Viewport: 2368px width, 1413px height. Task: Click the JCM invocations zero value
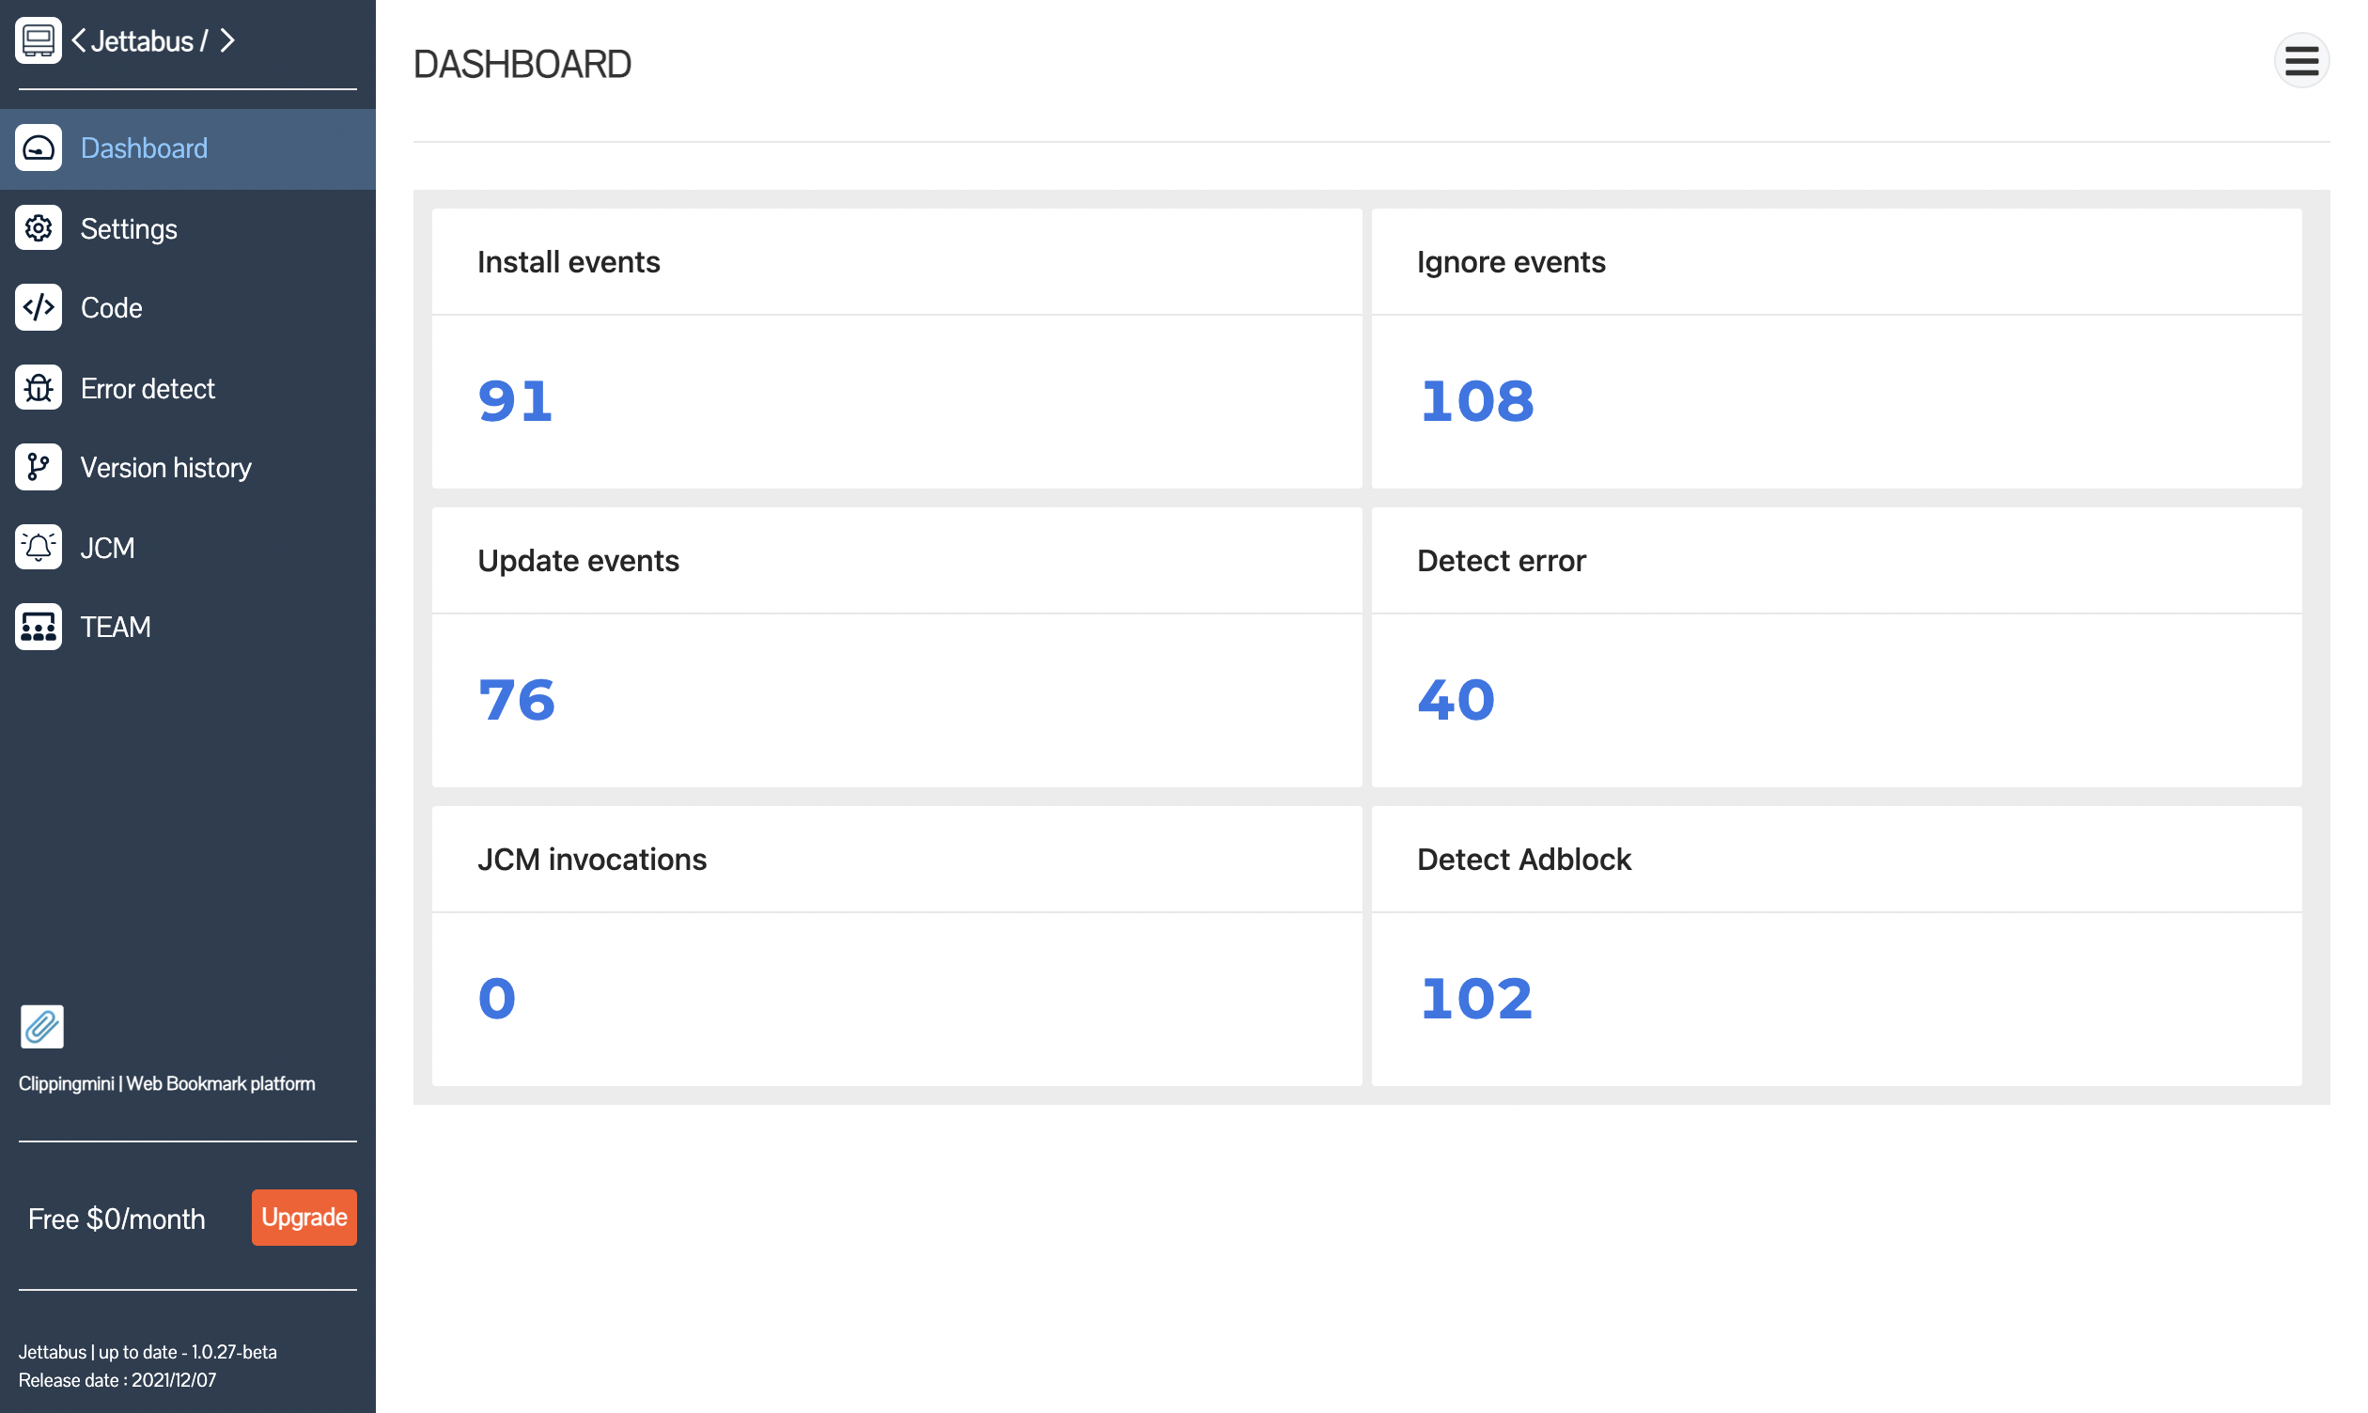pos(496,997)
